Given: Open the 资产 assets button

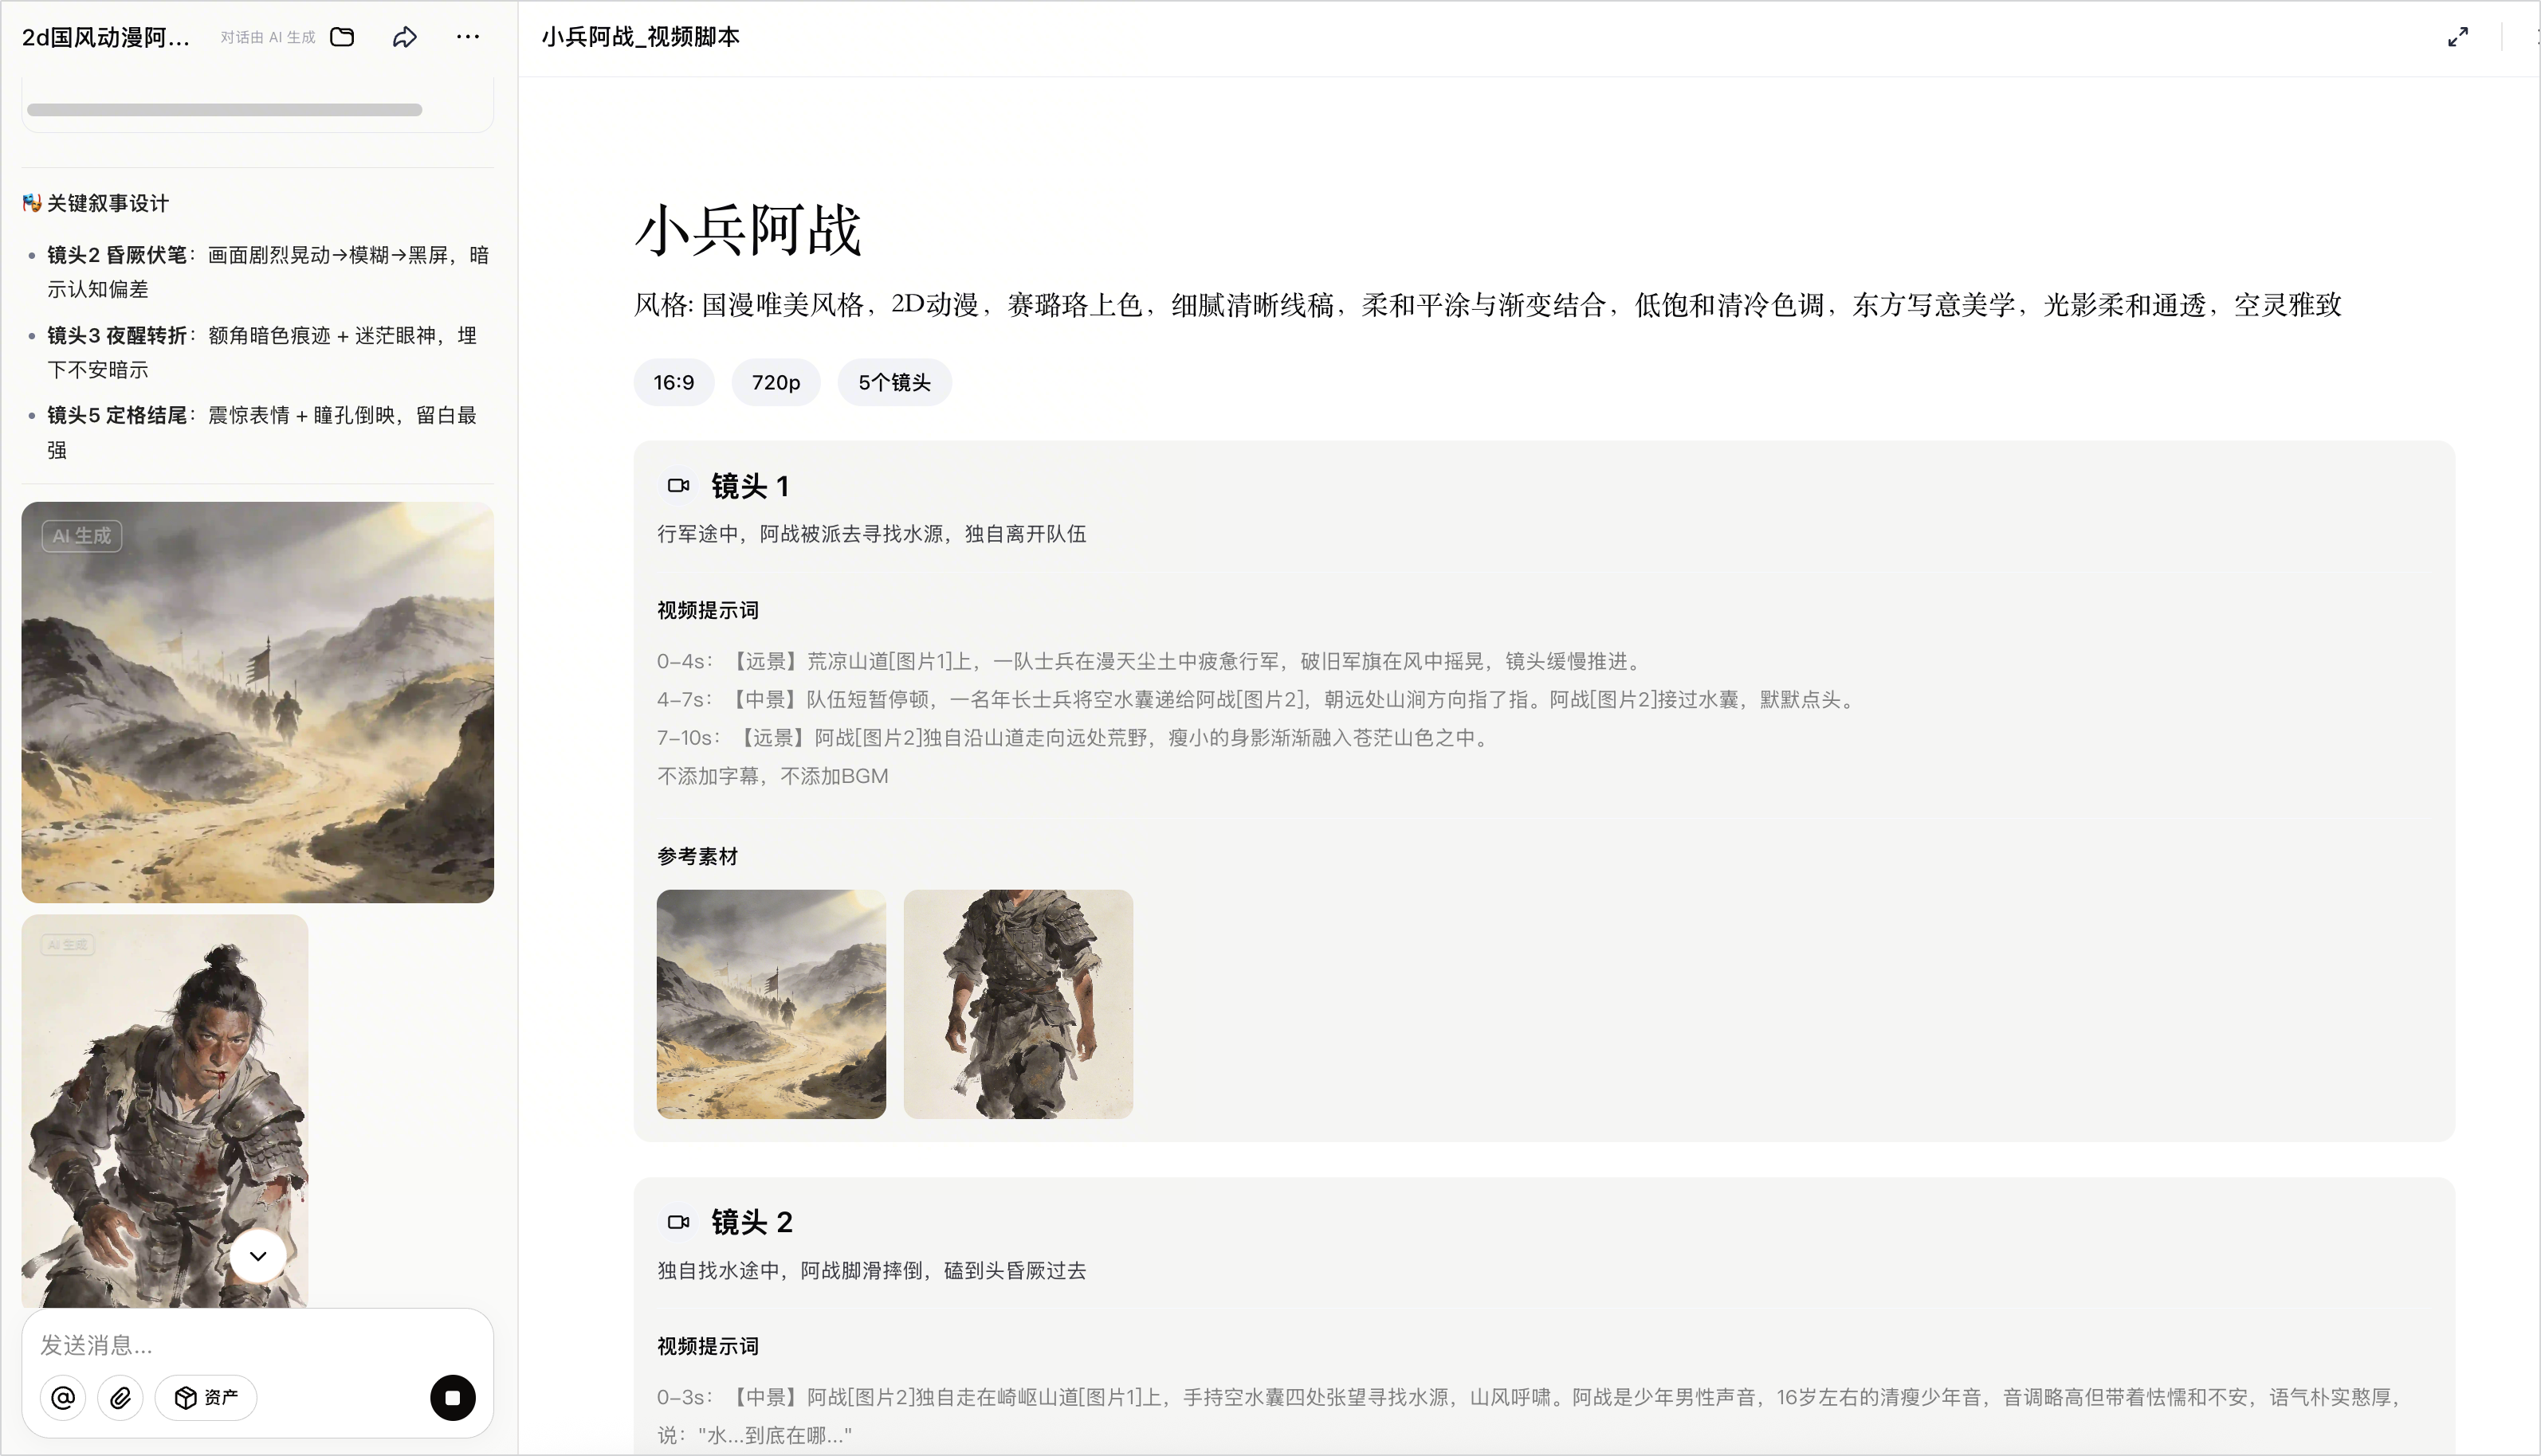Looking at the screenshot, I should [206, 1397].
